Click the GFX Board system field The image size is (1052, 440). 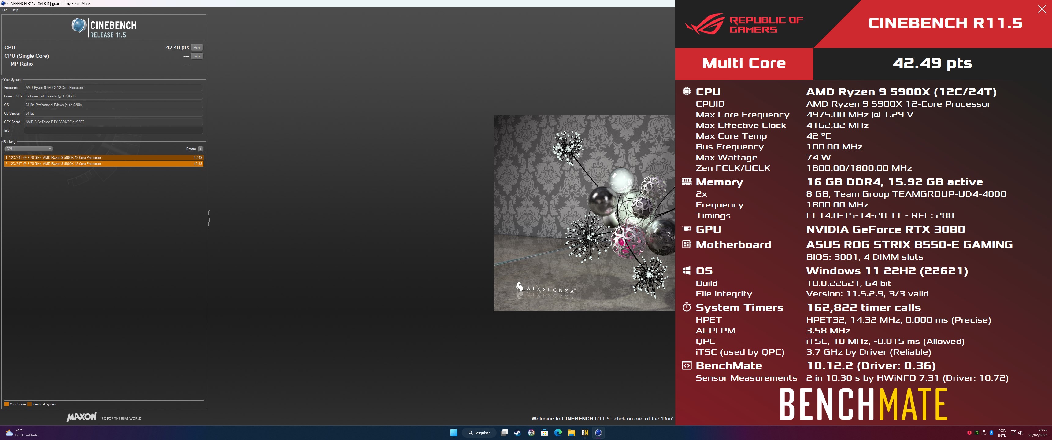point(113,122)
